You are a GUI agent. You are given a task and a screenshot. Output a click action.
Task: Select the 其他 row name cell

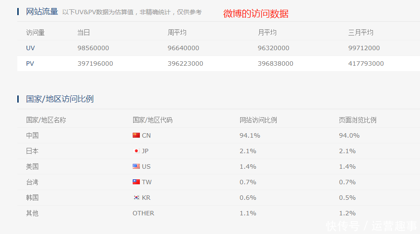click(x=32, y=213)
